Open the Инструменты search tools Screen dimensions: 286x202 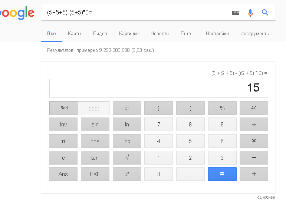tap(255, 34)
